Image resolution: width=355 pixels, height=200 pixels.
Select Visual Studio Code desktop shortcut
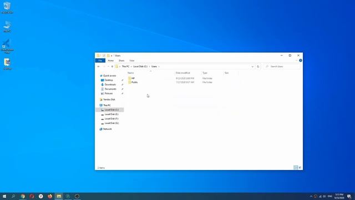tap(7, 46)
